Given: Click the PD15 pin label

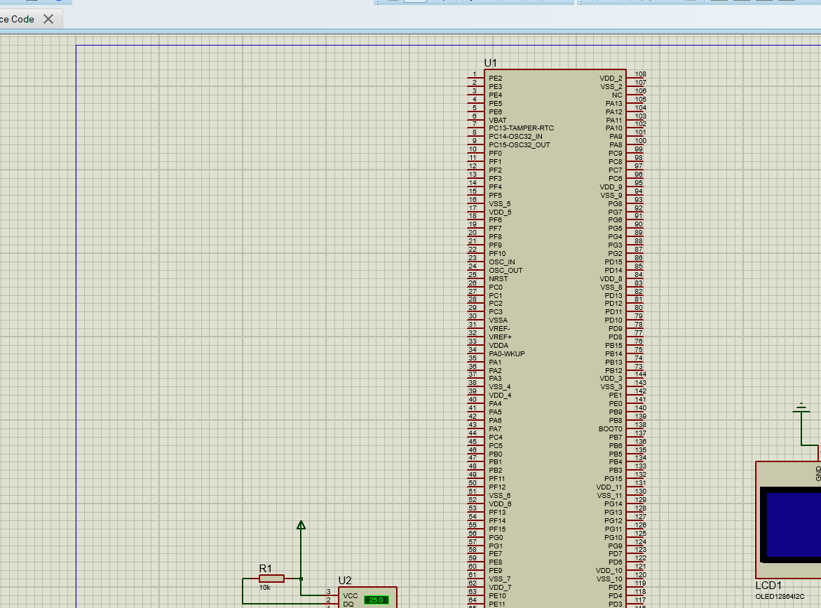Looking at the screenshot, I should point(613,262).
